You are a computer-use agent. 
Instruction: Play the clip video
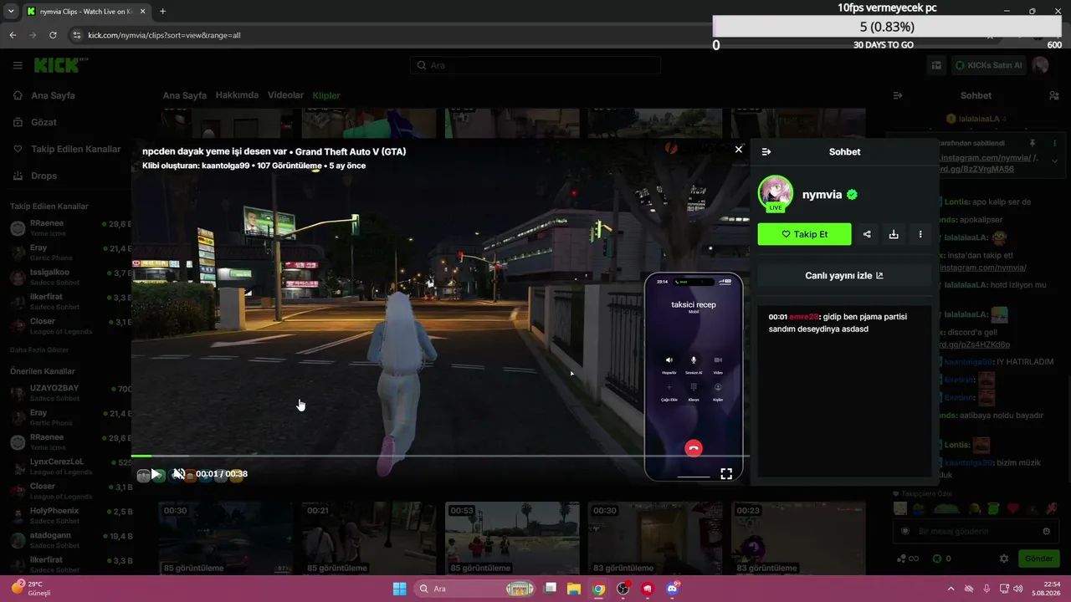tap(156, 474)
